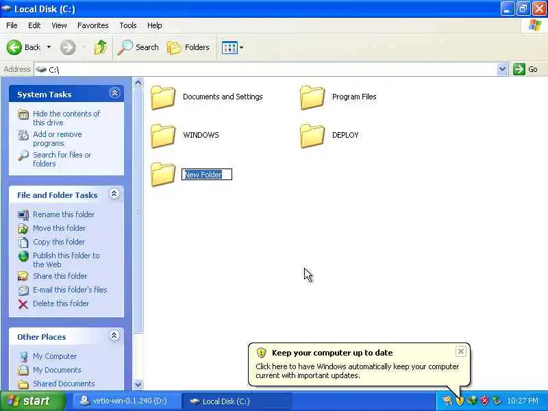Screen dimensions: 548x411
Task: Click the E-mail folder's files icon
Action: pos(23,290)
